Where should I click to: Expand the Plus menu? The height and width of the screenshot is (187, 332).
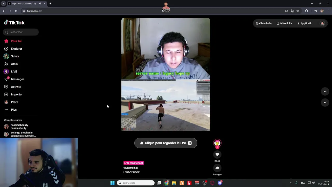coord(10,110)
